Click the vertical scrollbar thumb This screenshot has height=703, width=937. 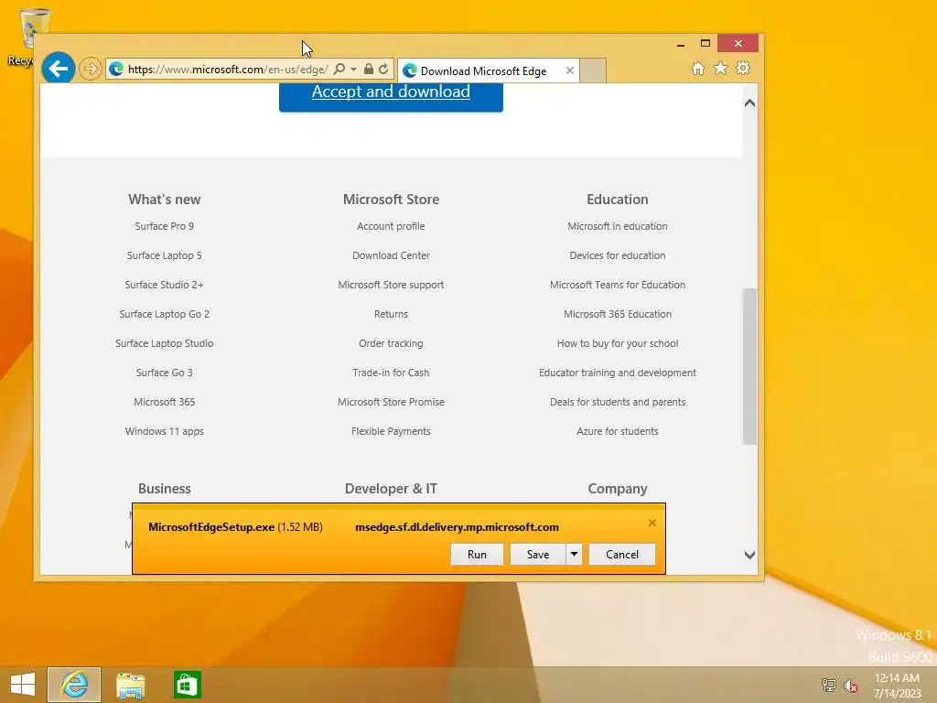pyautogui.click(x=749, y=366)
